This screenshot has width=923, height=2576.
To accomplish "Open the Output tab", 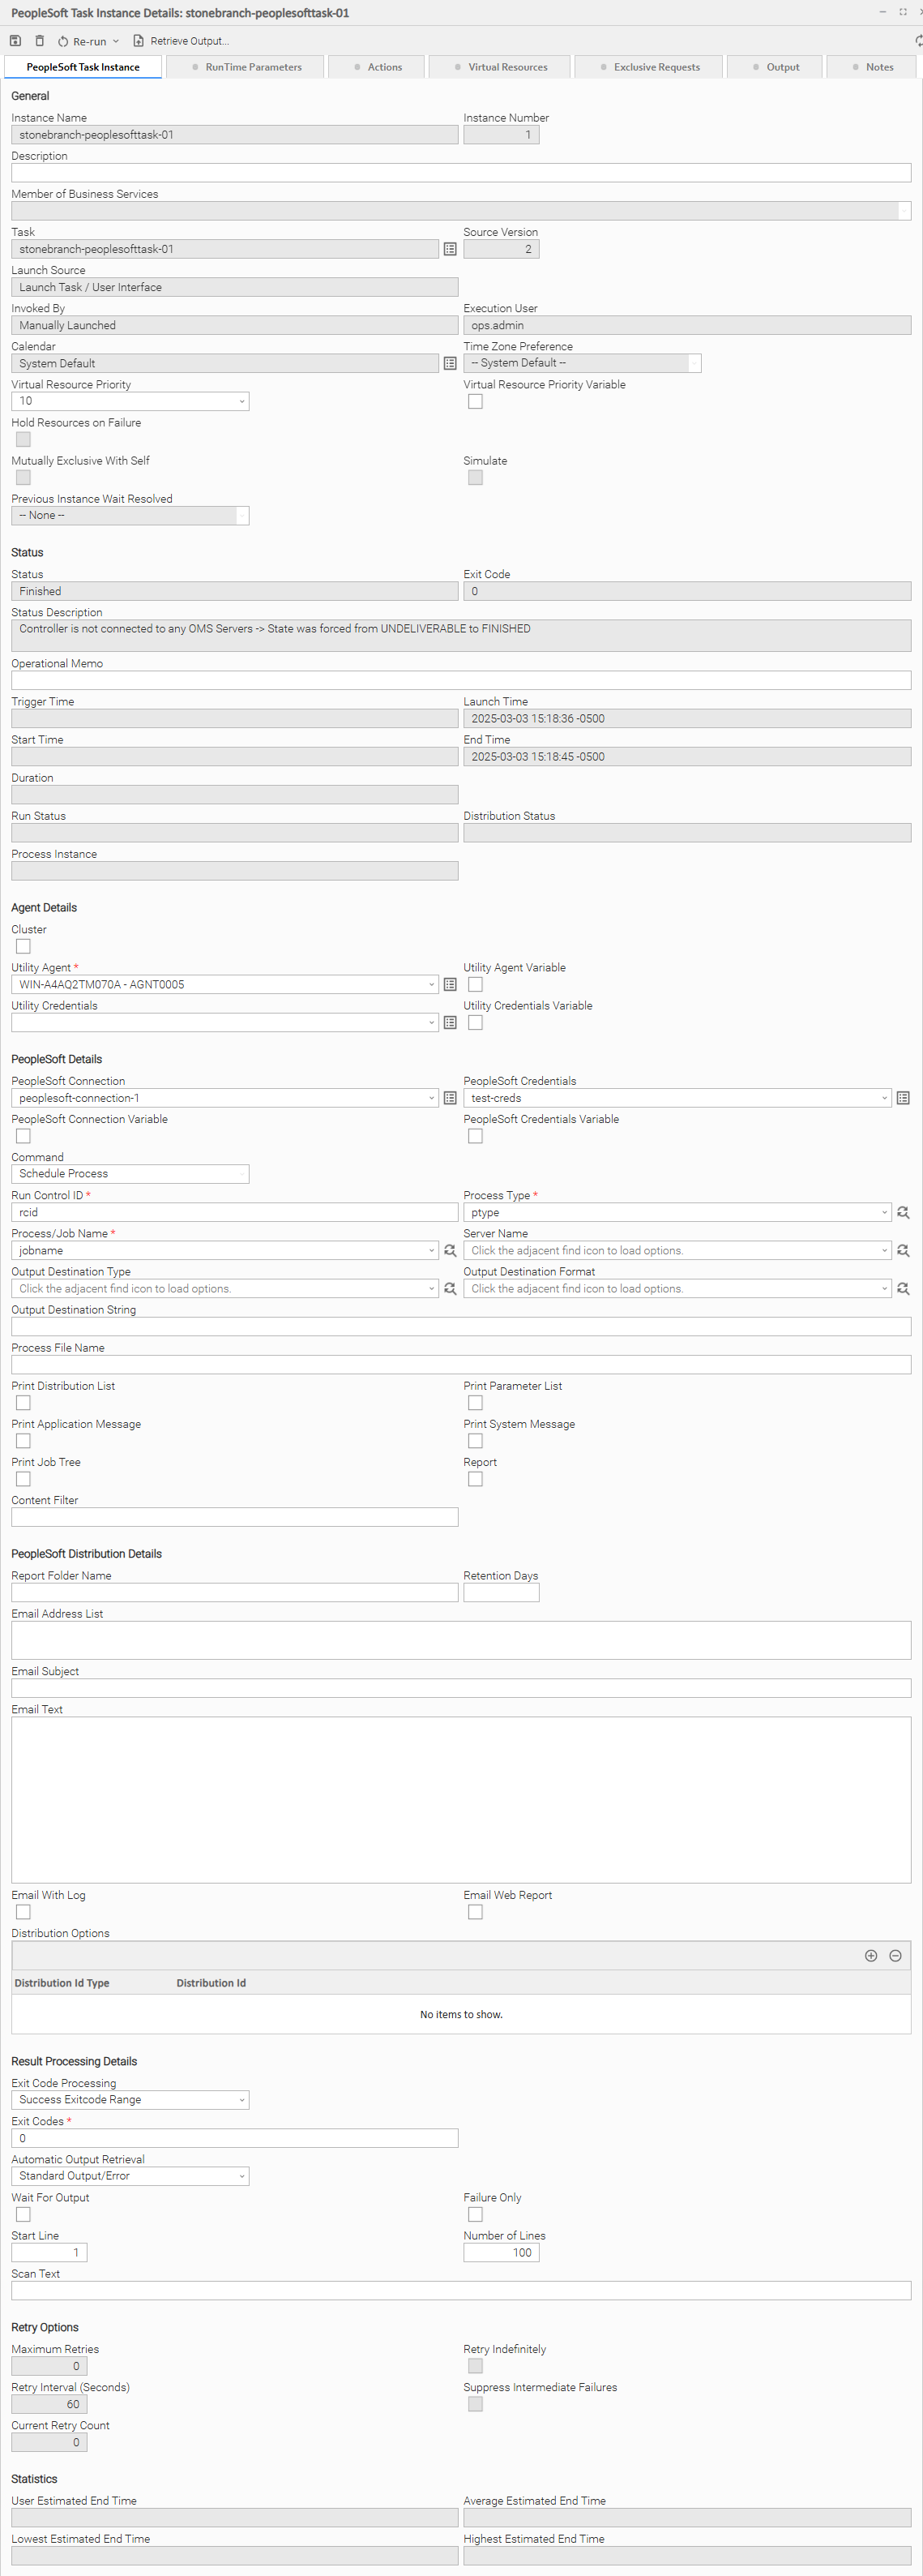I will pyautogui.click(x=776, y=67).
